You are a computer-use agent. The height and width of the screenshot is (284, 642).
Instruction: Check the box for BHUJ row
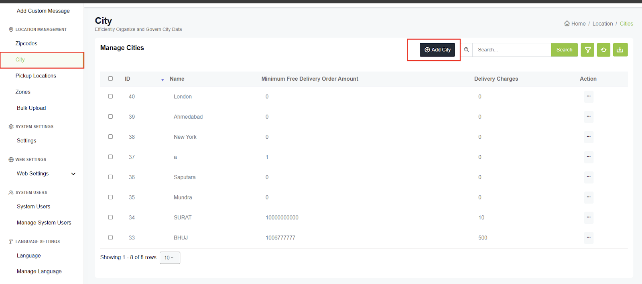110,237
